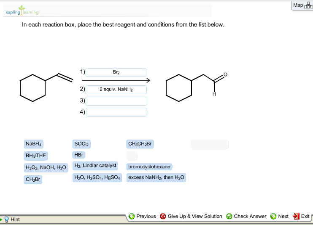Select the H2O, H2SO4, HgSO4 tile

pos(97,177)
